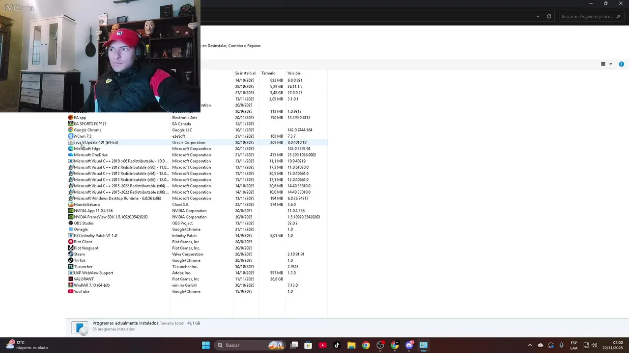Click the 'Adobe Inc.' publisher cell

pyautogui.click(x=181, y=273)
